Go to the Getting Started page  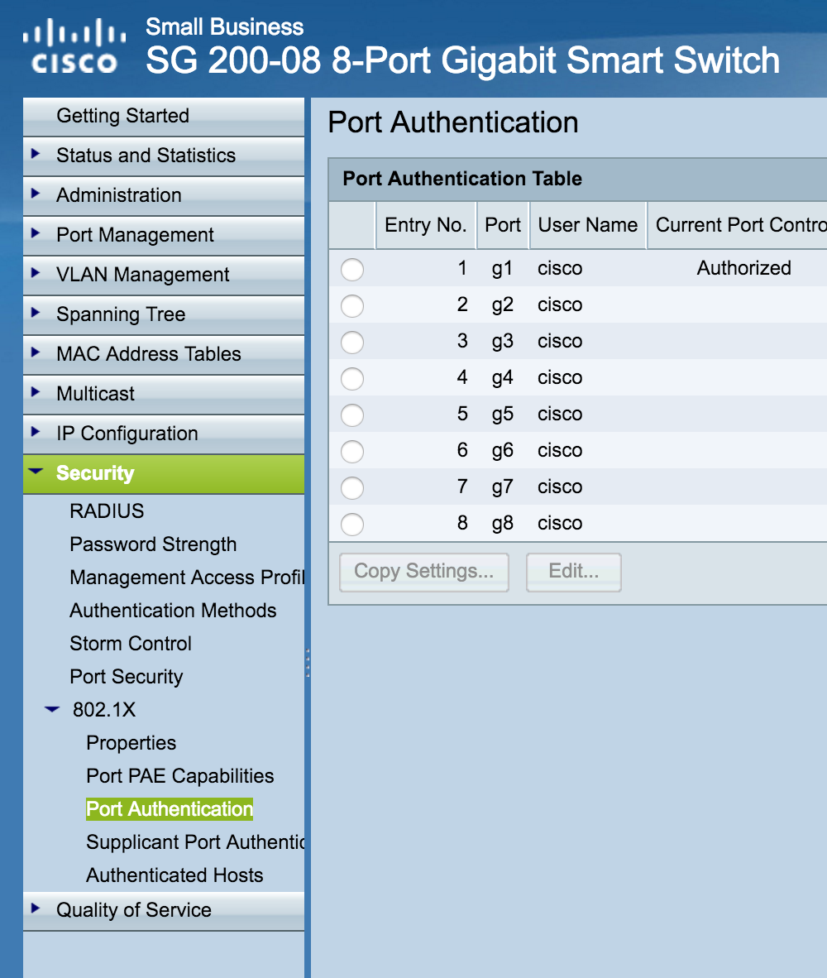coord(122,116)
